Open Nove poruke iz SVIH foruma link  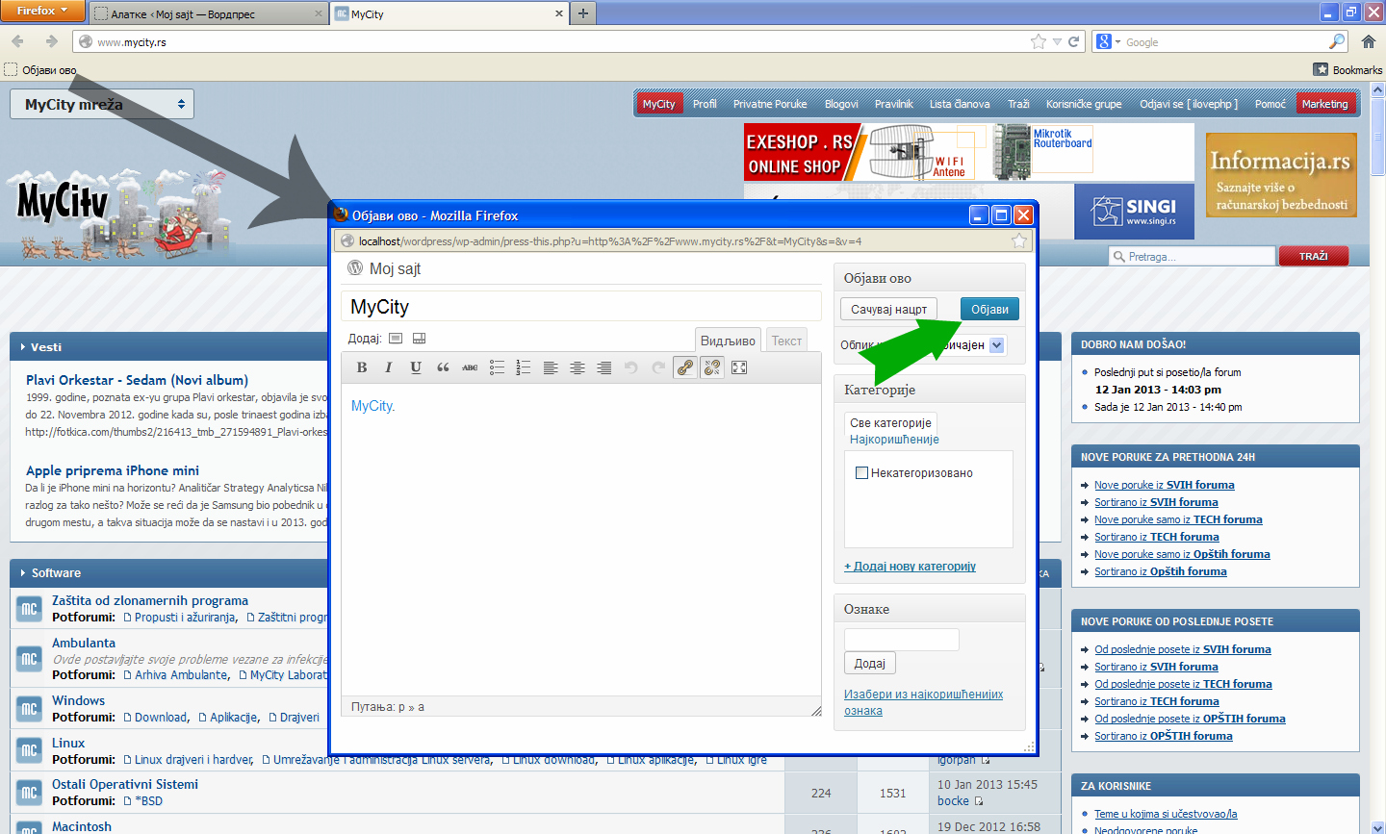[x=1164, y=485]
